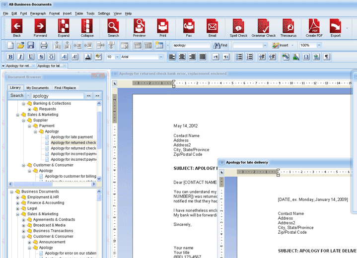Open the Search tool
The height and width of the screenshot is (258, 357).
click(113, 28)
